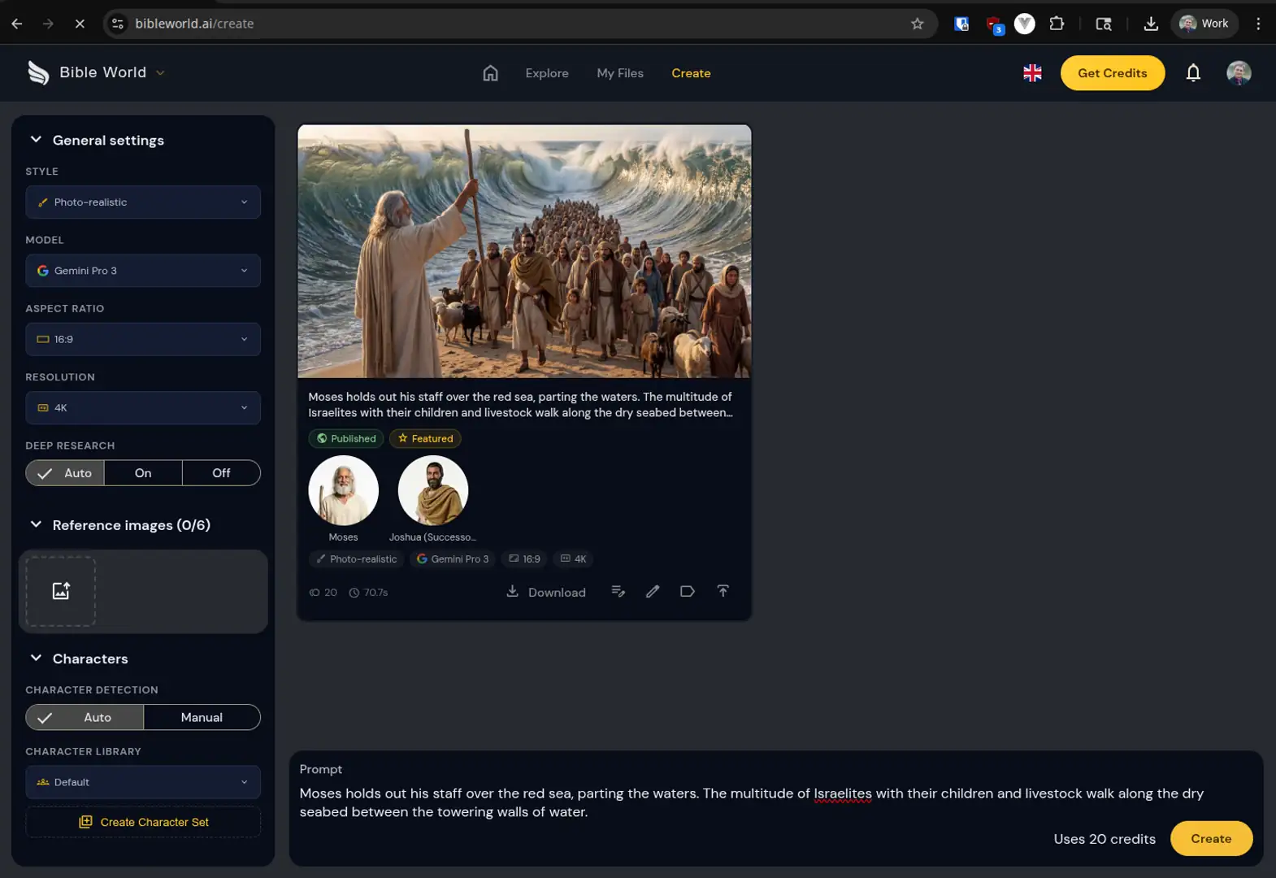Collapse the General settings section

click(36, 140)
